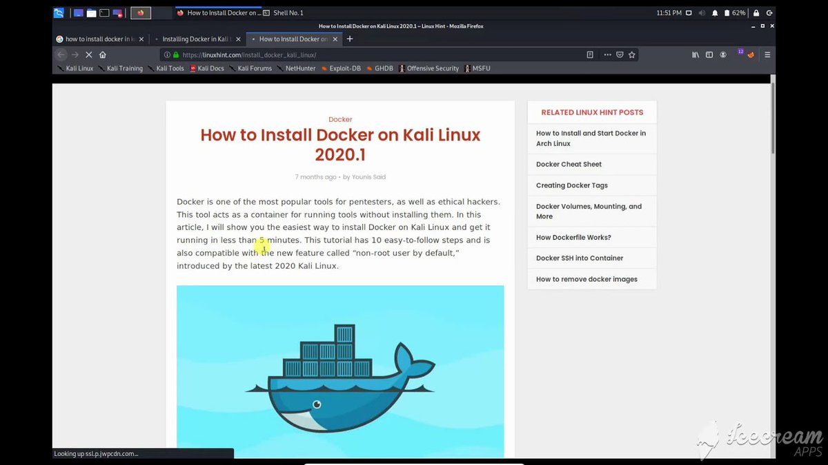
Task: Open the Firefox account icon
Action: pyautogui.click(x=723, y=54)
